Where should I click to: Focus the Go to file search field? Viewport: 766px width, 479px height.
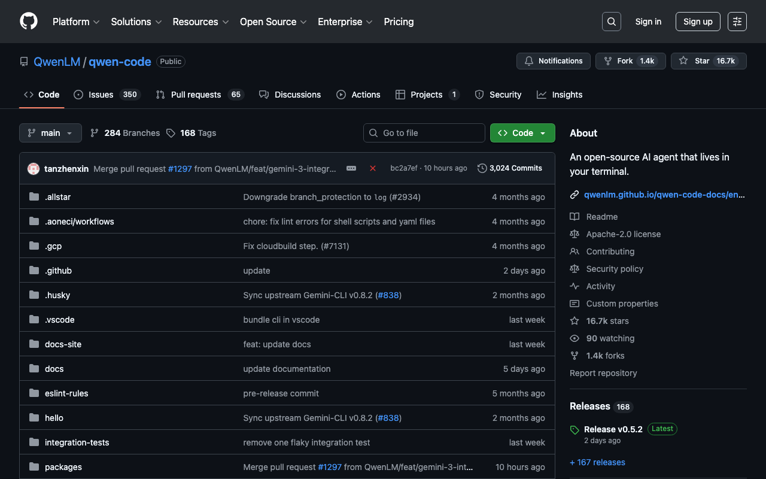pyautogui.click(x=424, y=133)
